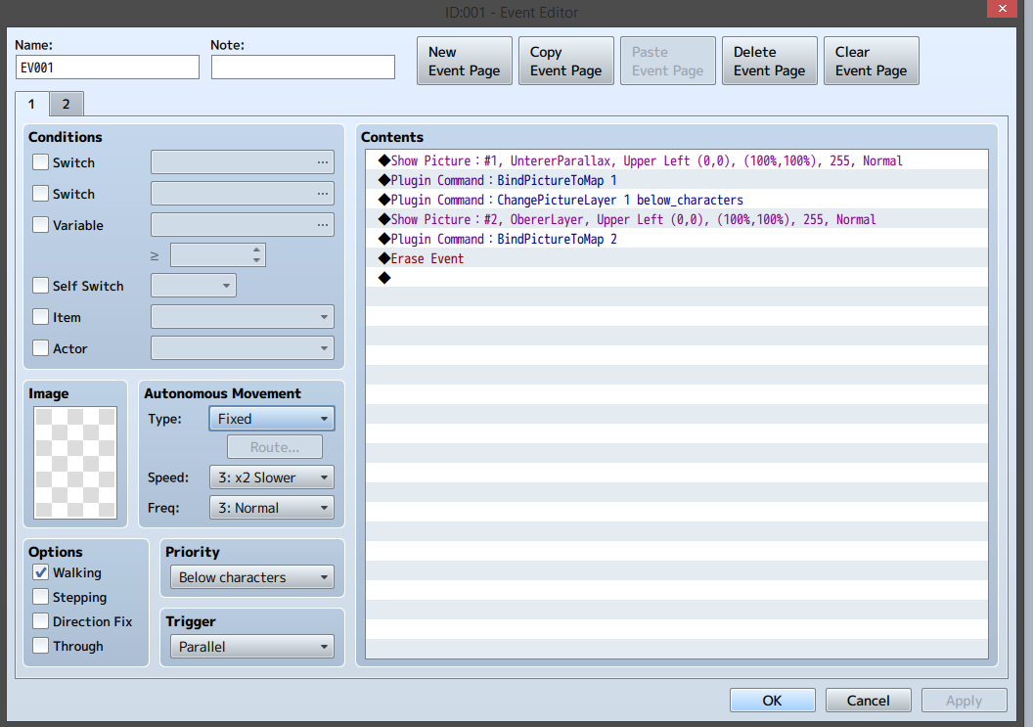Open the second Switch condition selector ellipsis

pos(322,194)
